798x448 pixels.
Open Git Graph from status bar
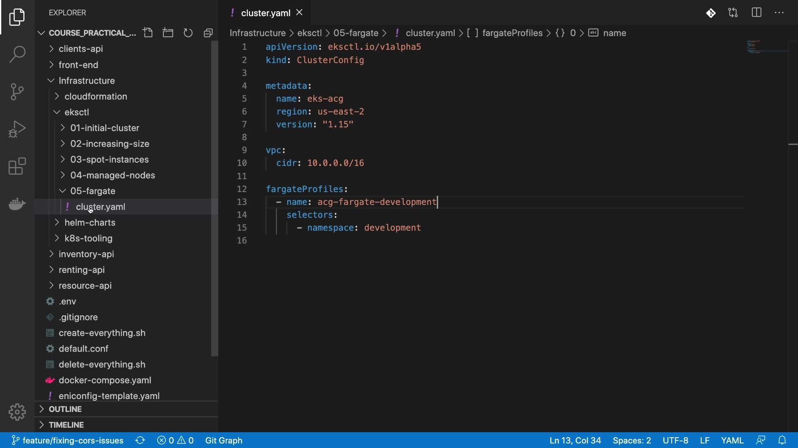(x=224, y=440)
